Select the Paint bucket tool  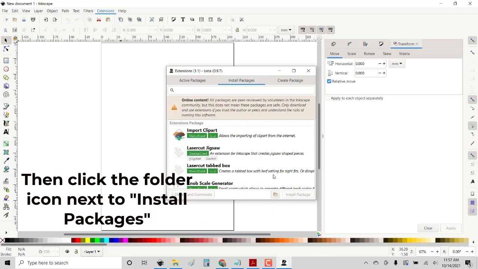[6, 169]
